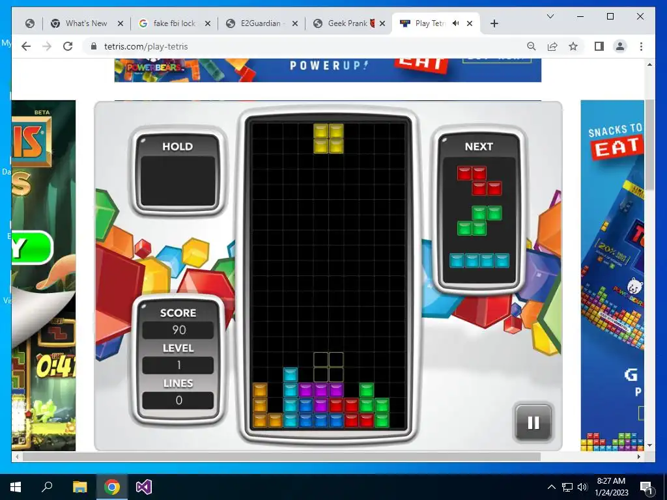Go back to previous page
This screenshot has height=500, width=667.
26,46
